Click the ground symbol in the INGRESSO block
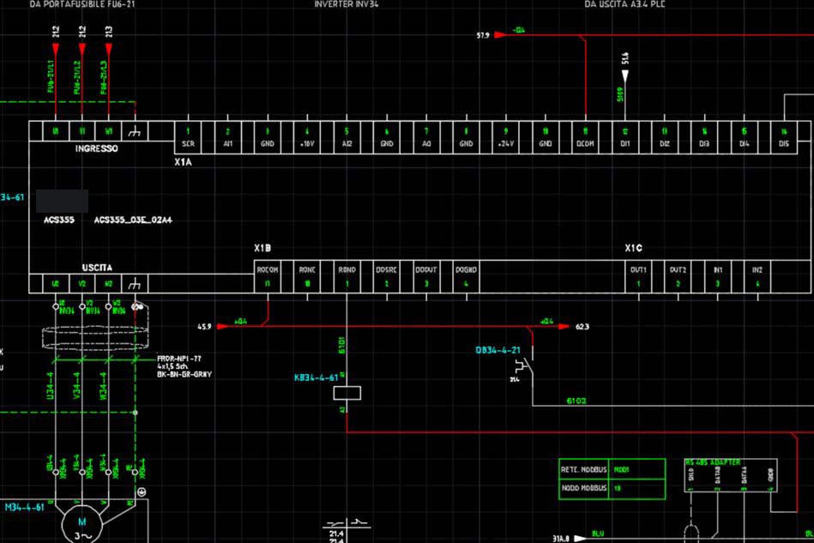This screenshot has height=543, width=814. click(x=135, y=131)
